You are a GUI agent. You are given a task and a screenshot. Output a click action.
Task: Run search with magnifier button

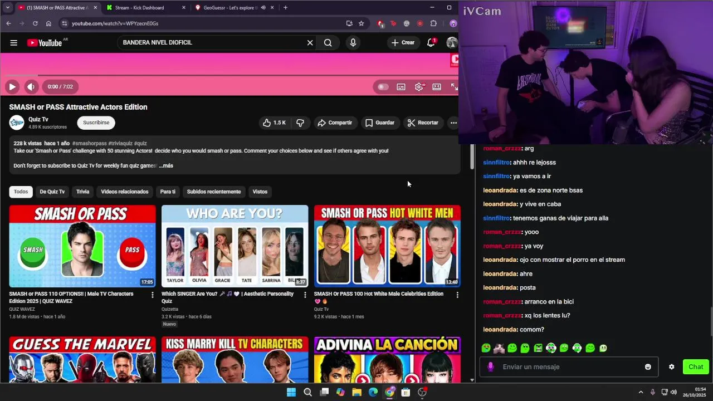tap(328, 42)
